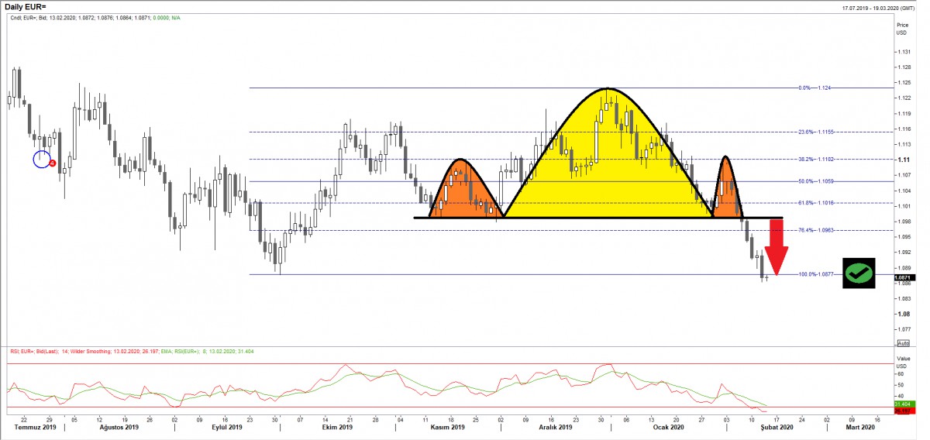Image resolution: width=930 pixels, height=440 pixels.
Task: Click the Auto scale button on price axis
Action: [x=903, y=342]
